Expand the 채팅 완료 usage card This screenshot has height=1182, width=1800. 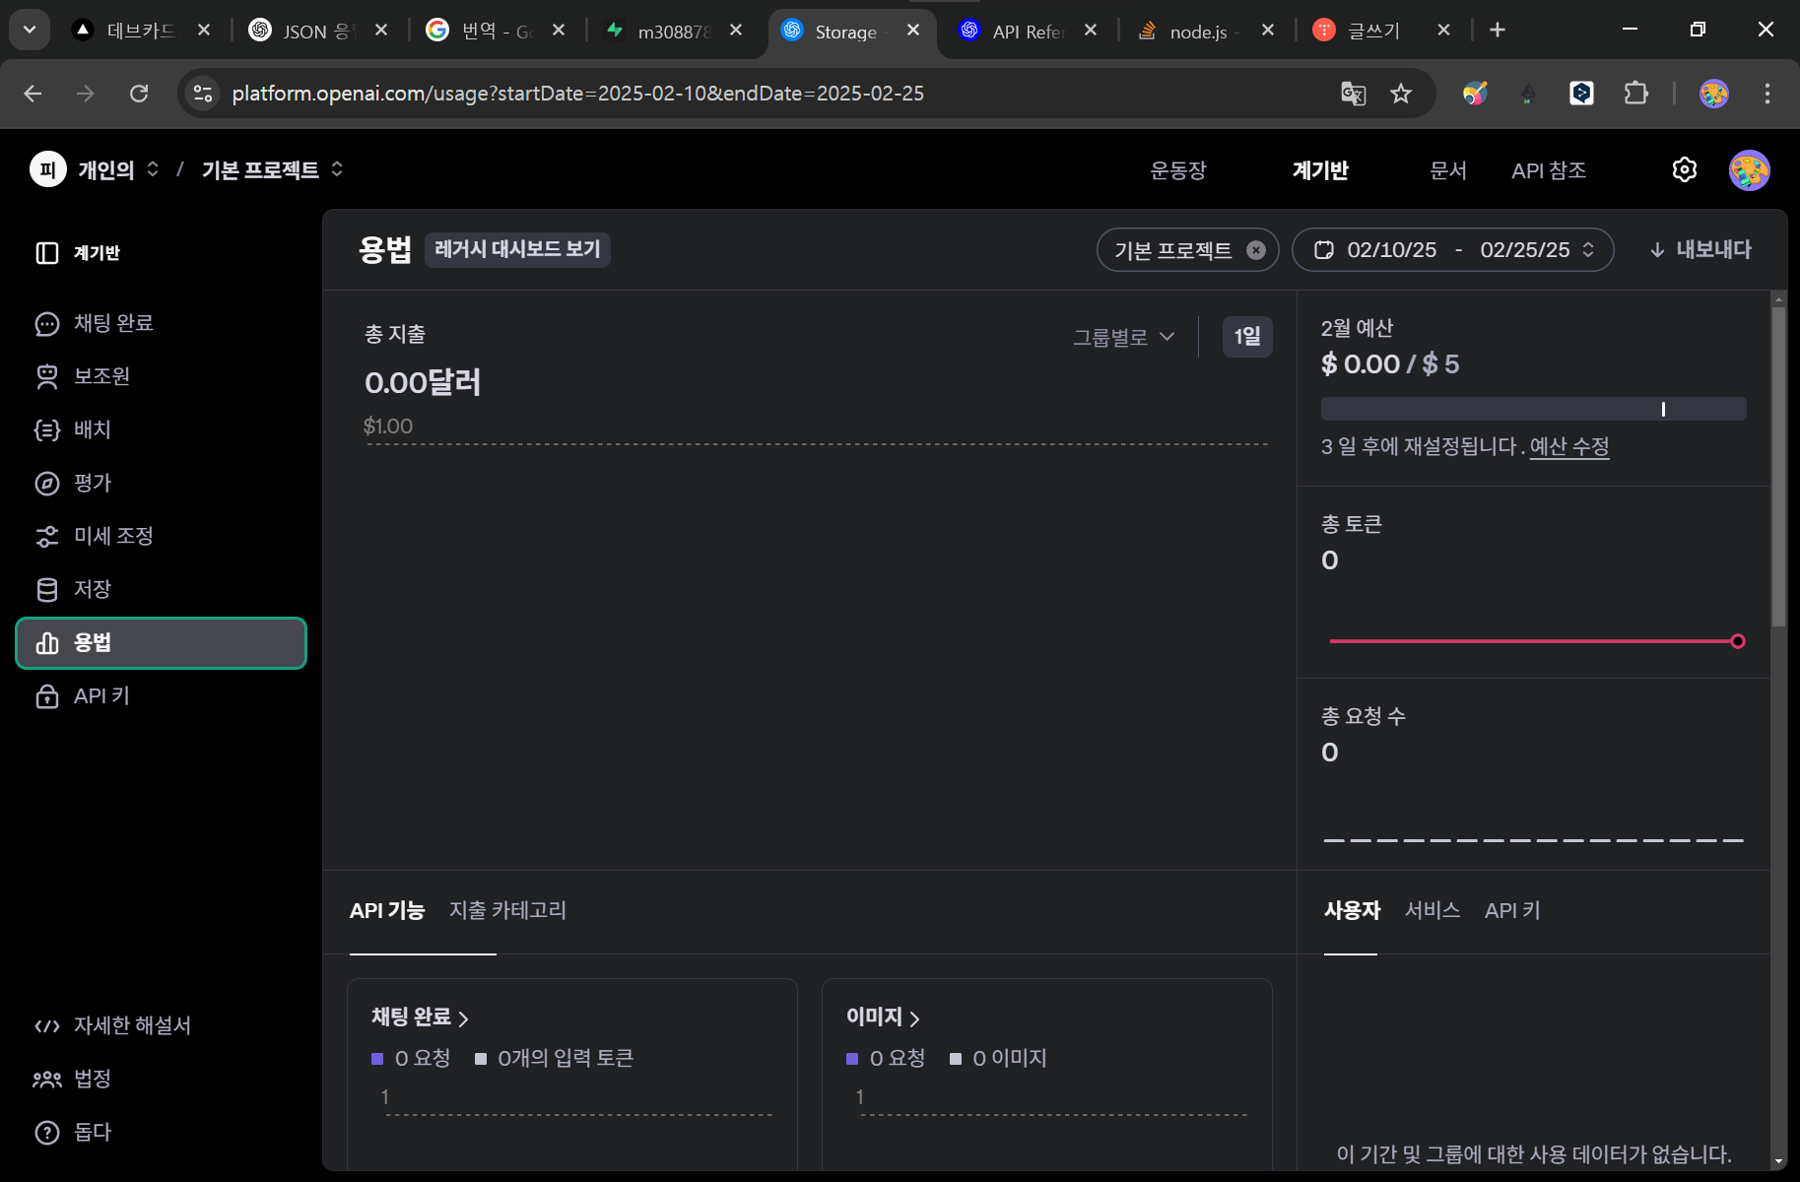420,1017
